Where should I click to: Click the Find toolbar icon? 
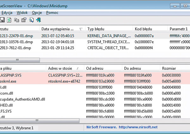click(x=31, y=20)
